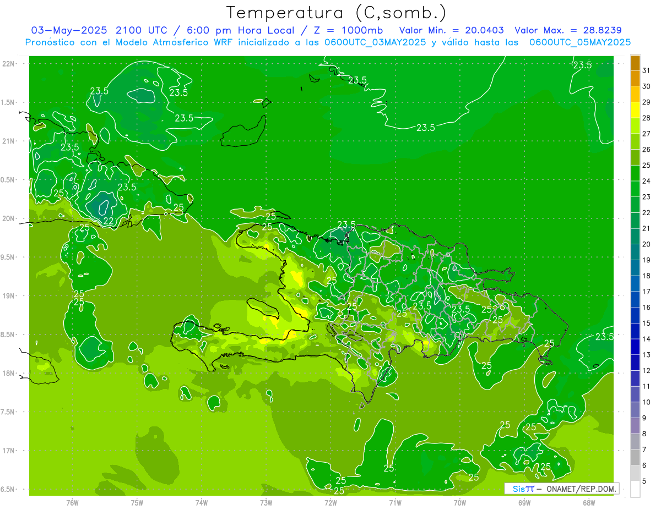Click the '5' color scale label
Viewport: 661px width, 510px height.
click(644, 481)
